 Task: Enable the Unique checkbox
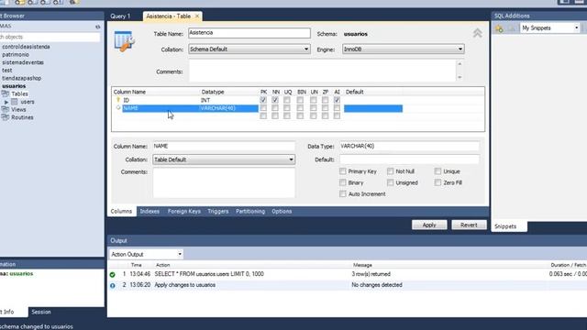[437, 171]
